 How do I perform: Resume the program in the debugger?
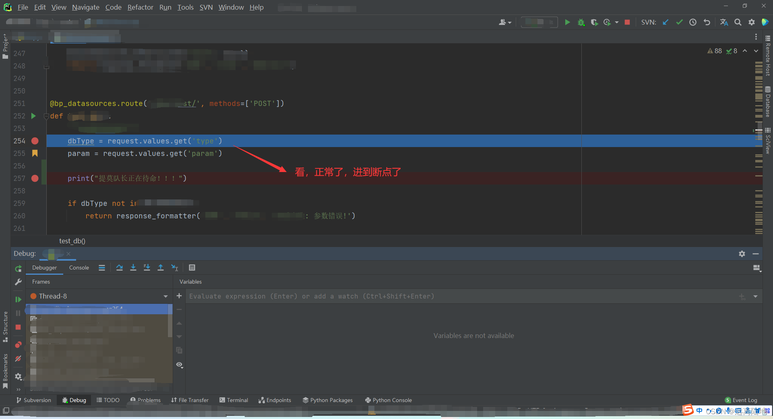click(18, 299)
